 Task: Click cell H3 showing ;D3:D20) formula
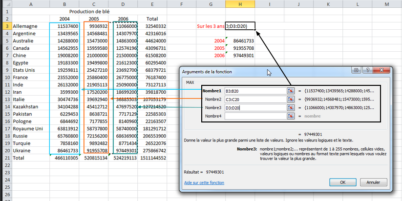(x=240, y=26)
